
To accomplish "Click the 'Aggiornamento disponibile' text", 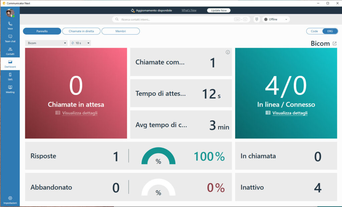I will point(154,10).
